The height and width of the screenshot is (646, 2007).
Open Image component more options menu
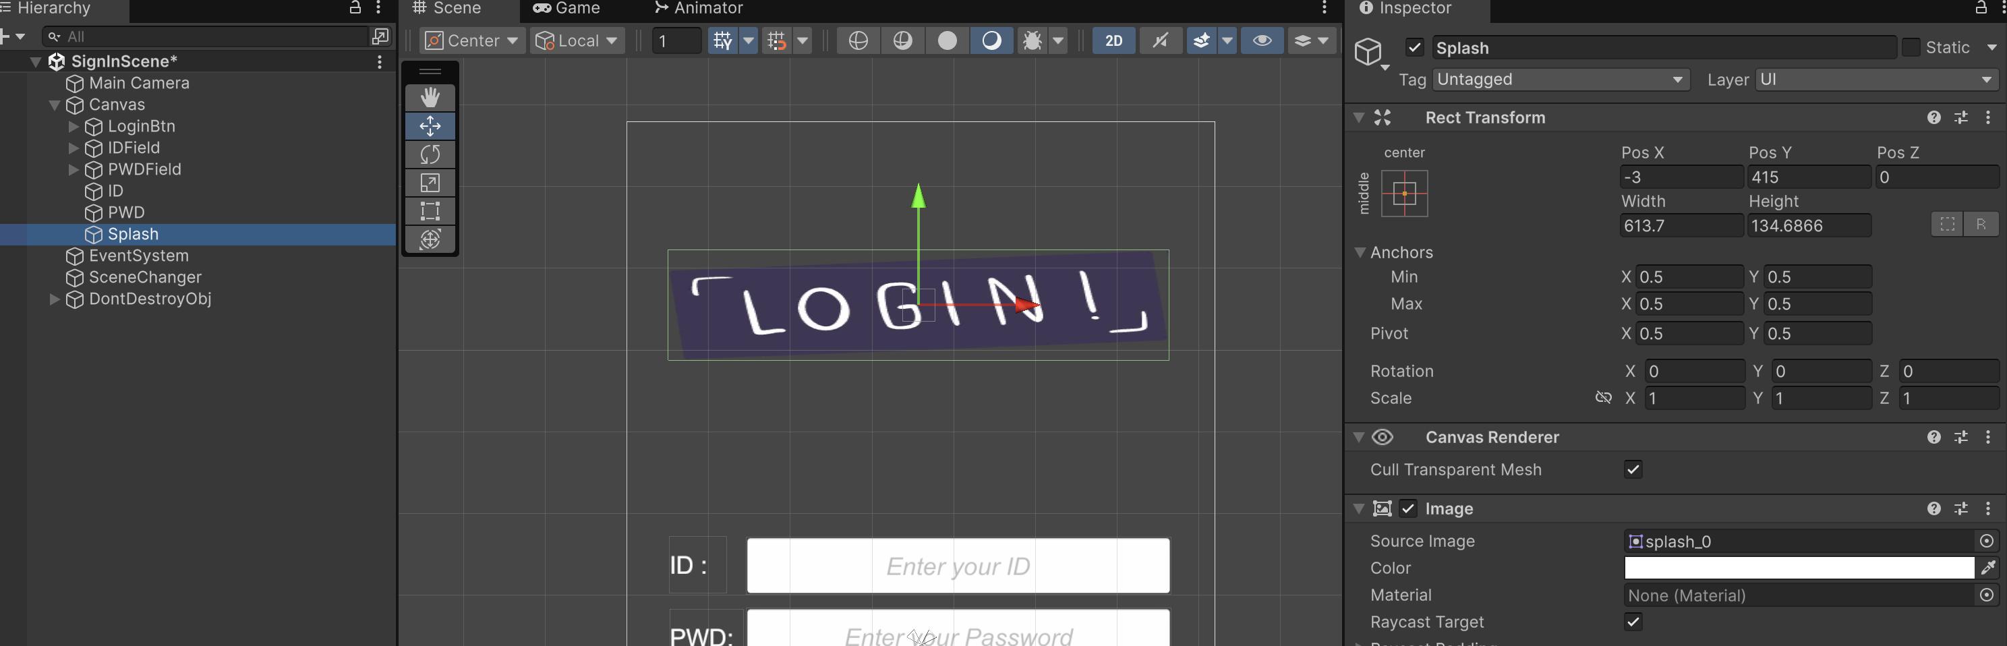point(1988,509)
